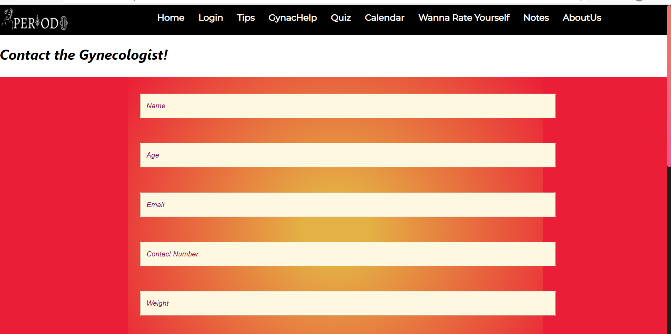Click inside the Name field
This screenshot has height=334, width=671.
(x=347, y=106)
